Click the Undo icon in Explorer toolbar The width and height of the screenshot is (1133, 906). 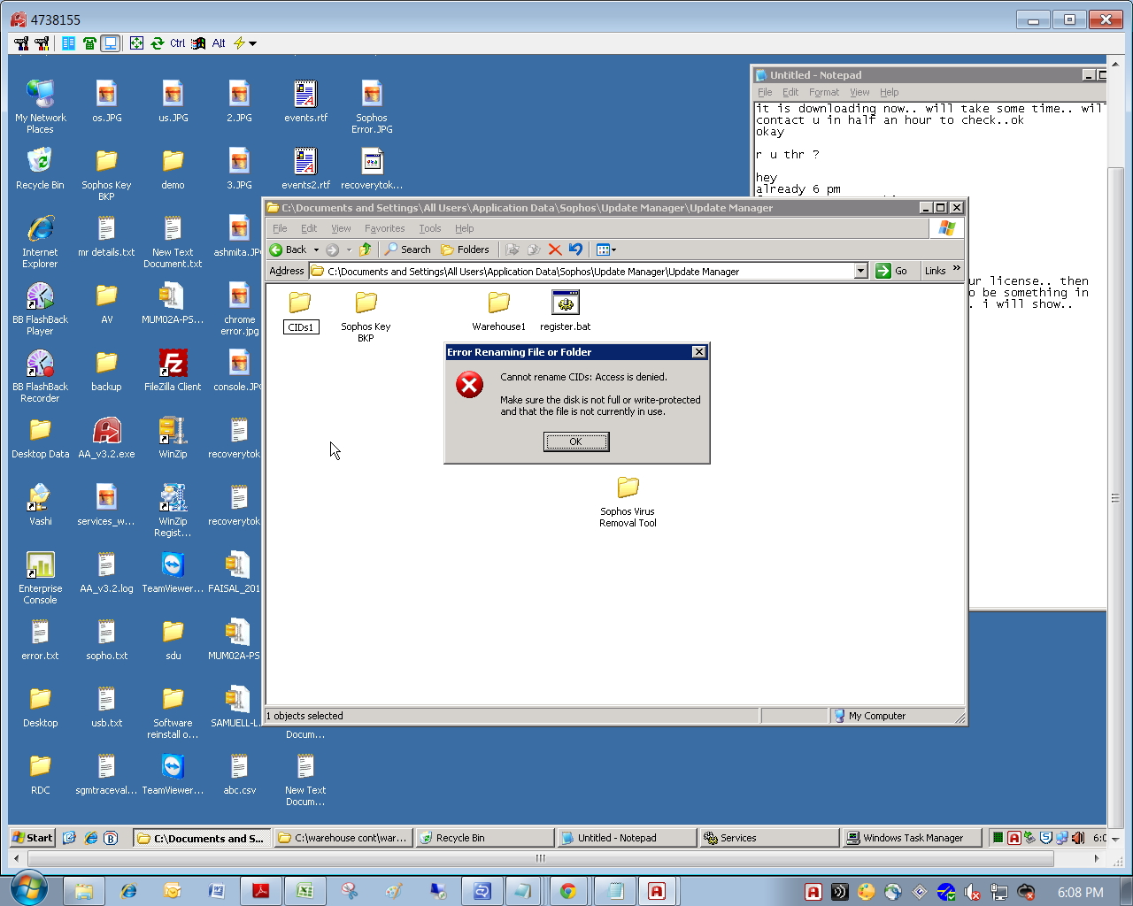576,250
